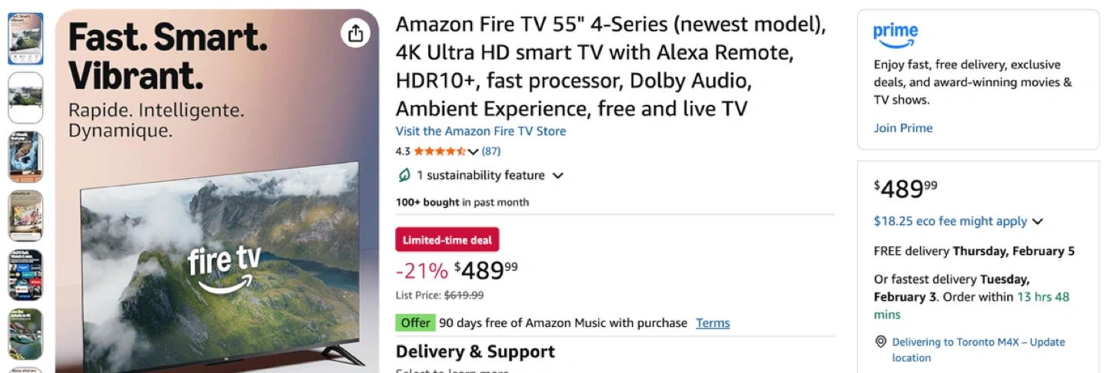Open the $18.25 eco fee link

(950, 221)
